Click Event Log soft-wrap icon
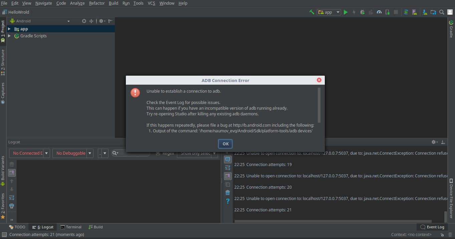This screenshot has height=239, width=455. [x=228, y=168]
